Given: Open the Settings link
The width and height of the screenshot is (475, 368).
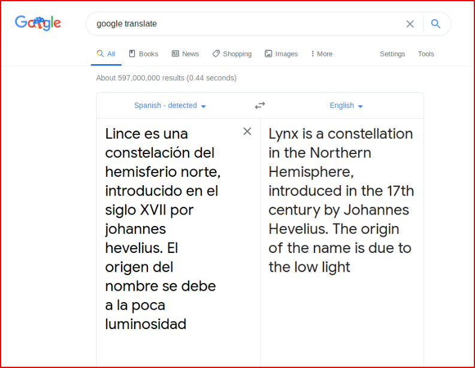Looking at the screenshot, I should 392,54.
